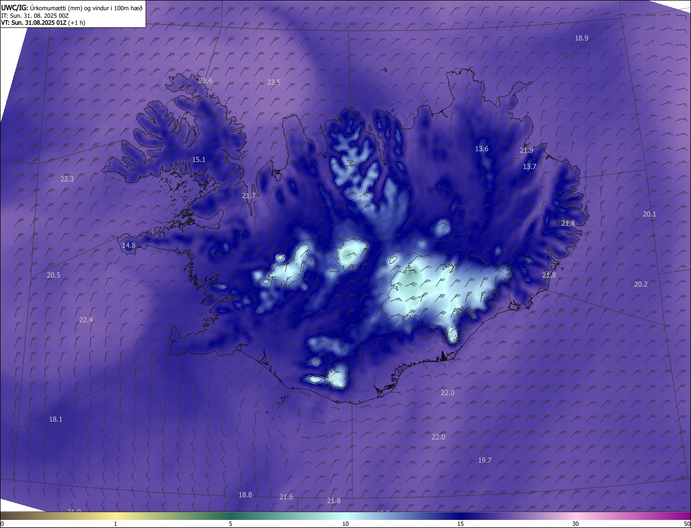Screen dimensions: 691x528
Task: Click the 22.4 value label
Action: point(86,320)
